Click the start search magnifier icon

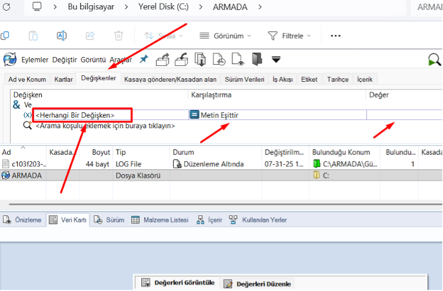pos(434,59)
